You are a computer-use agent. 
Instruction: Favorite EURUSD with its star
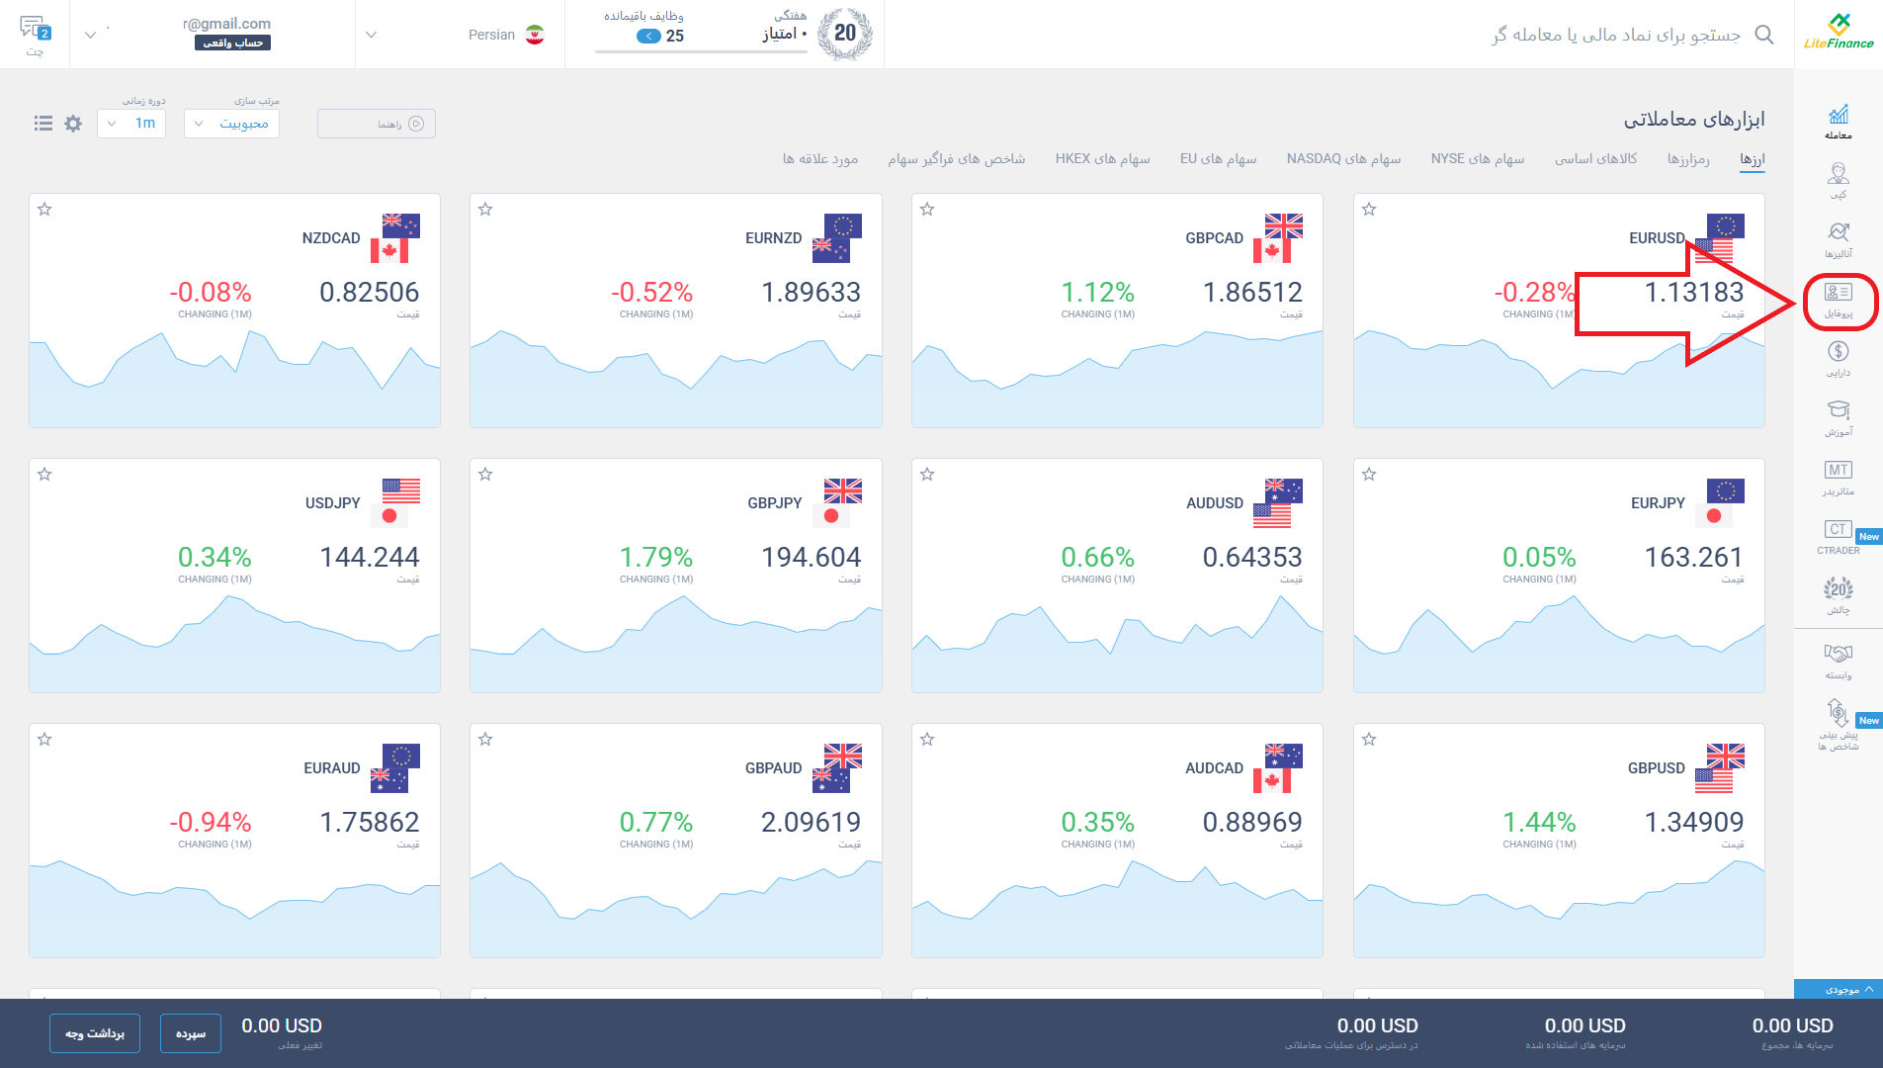[1369, 209]
